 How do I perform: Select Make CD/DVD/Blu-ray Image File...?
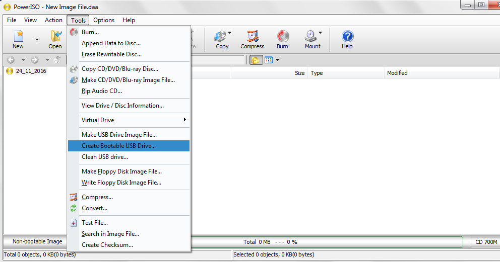click(x=129, y=80)
